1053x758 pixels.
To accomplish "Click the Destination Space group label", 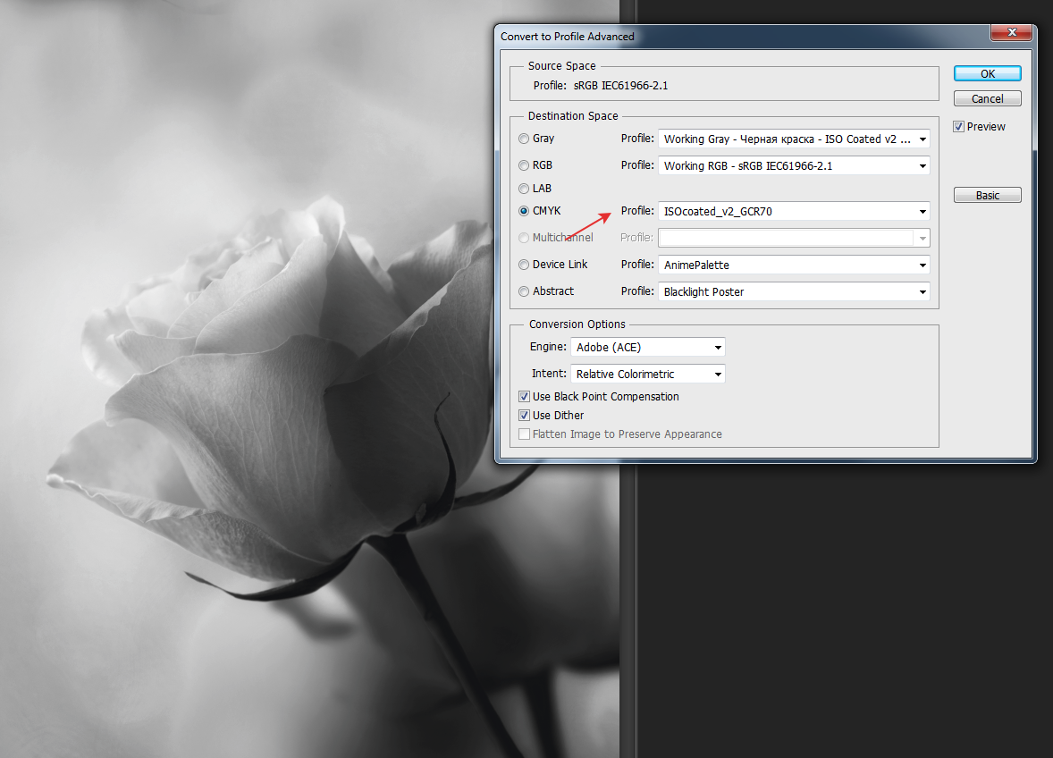I will tap(573, 116).
